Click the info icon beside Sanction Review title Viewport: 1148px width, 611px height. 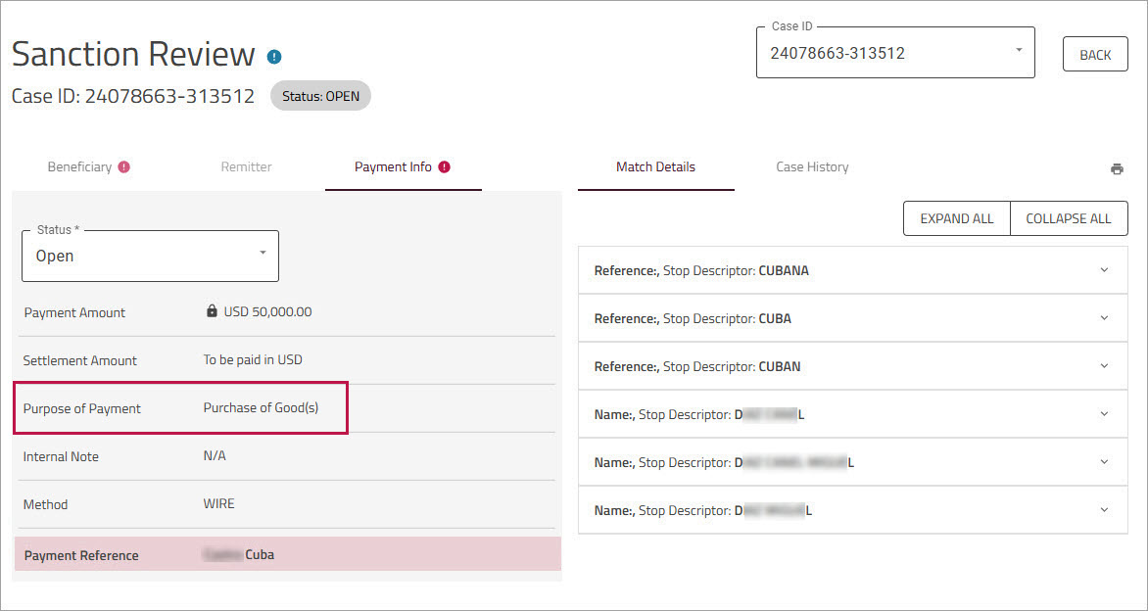274,57
